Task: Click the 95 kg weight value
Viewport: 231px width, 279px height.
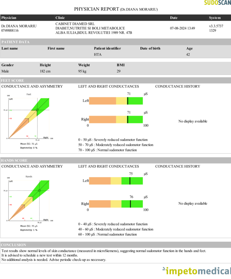Action: coord(83,71)
